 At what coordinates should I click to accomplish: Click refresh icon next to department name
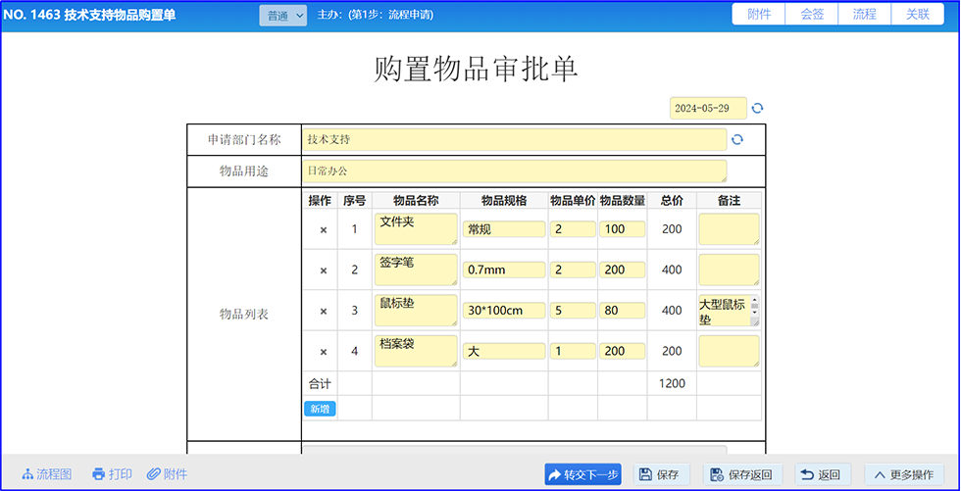(737, 139)
